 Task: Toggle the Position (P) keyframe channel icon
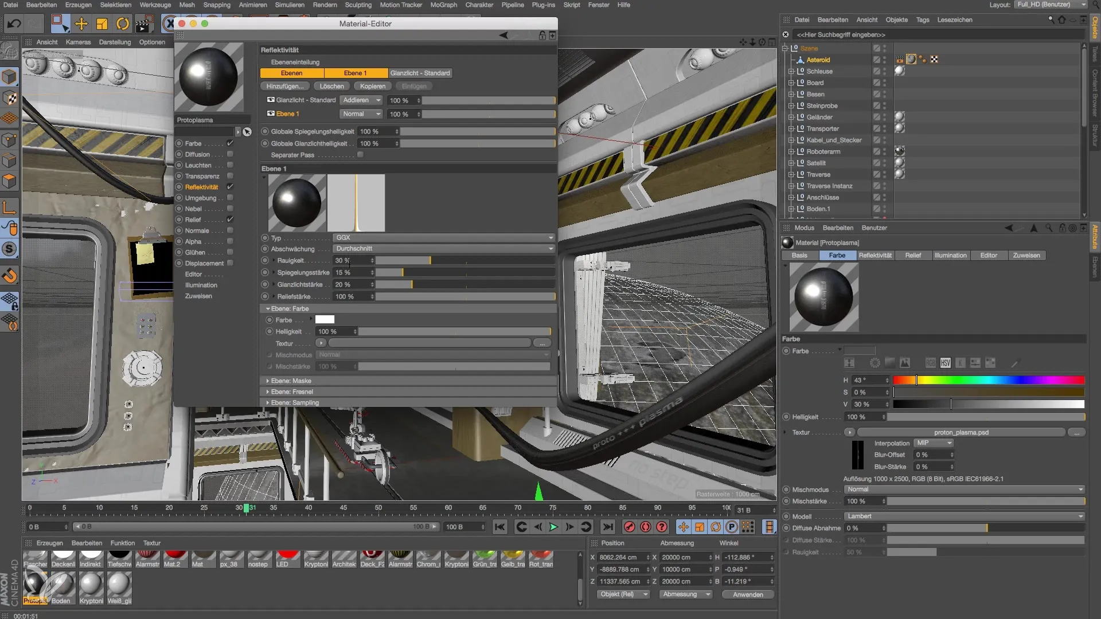(x=732, y=527)
